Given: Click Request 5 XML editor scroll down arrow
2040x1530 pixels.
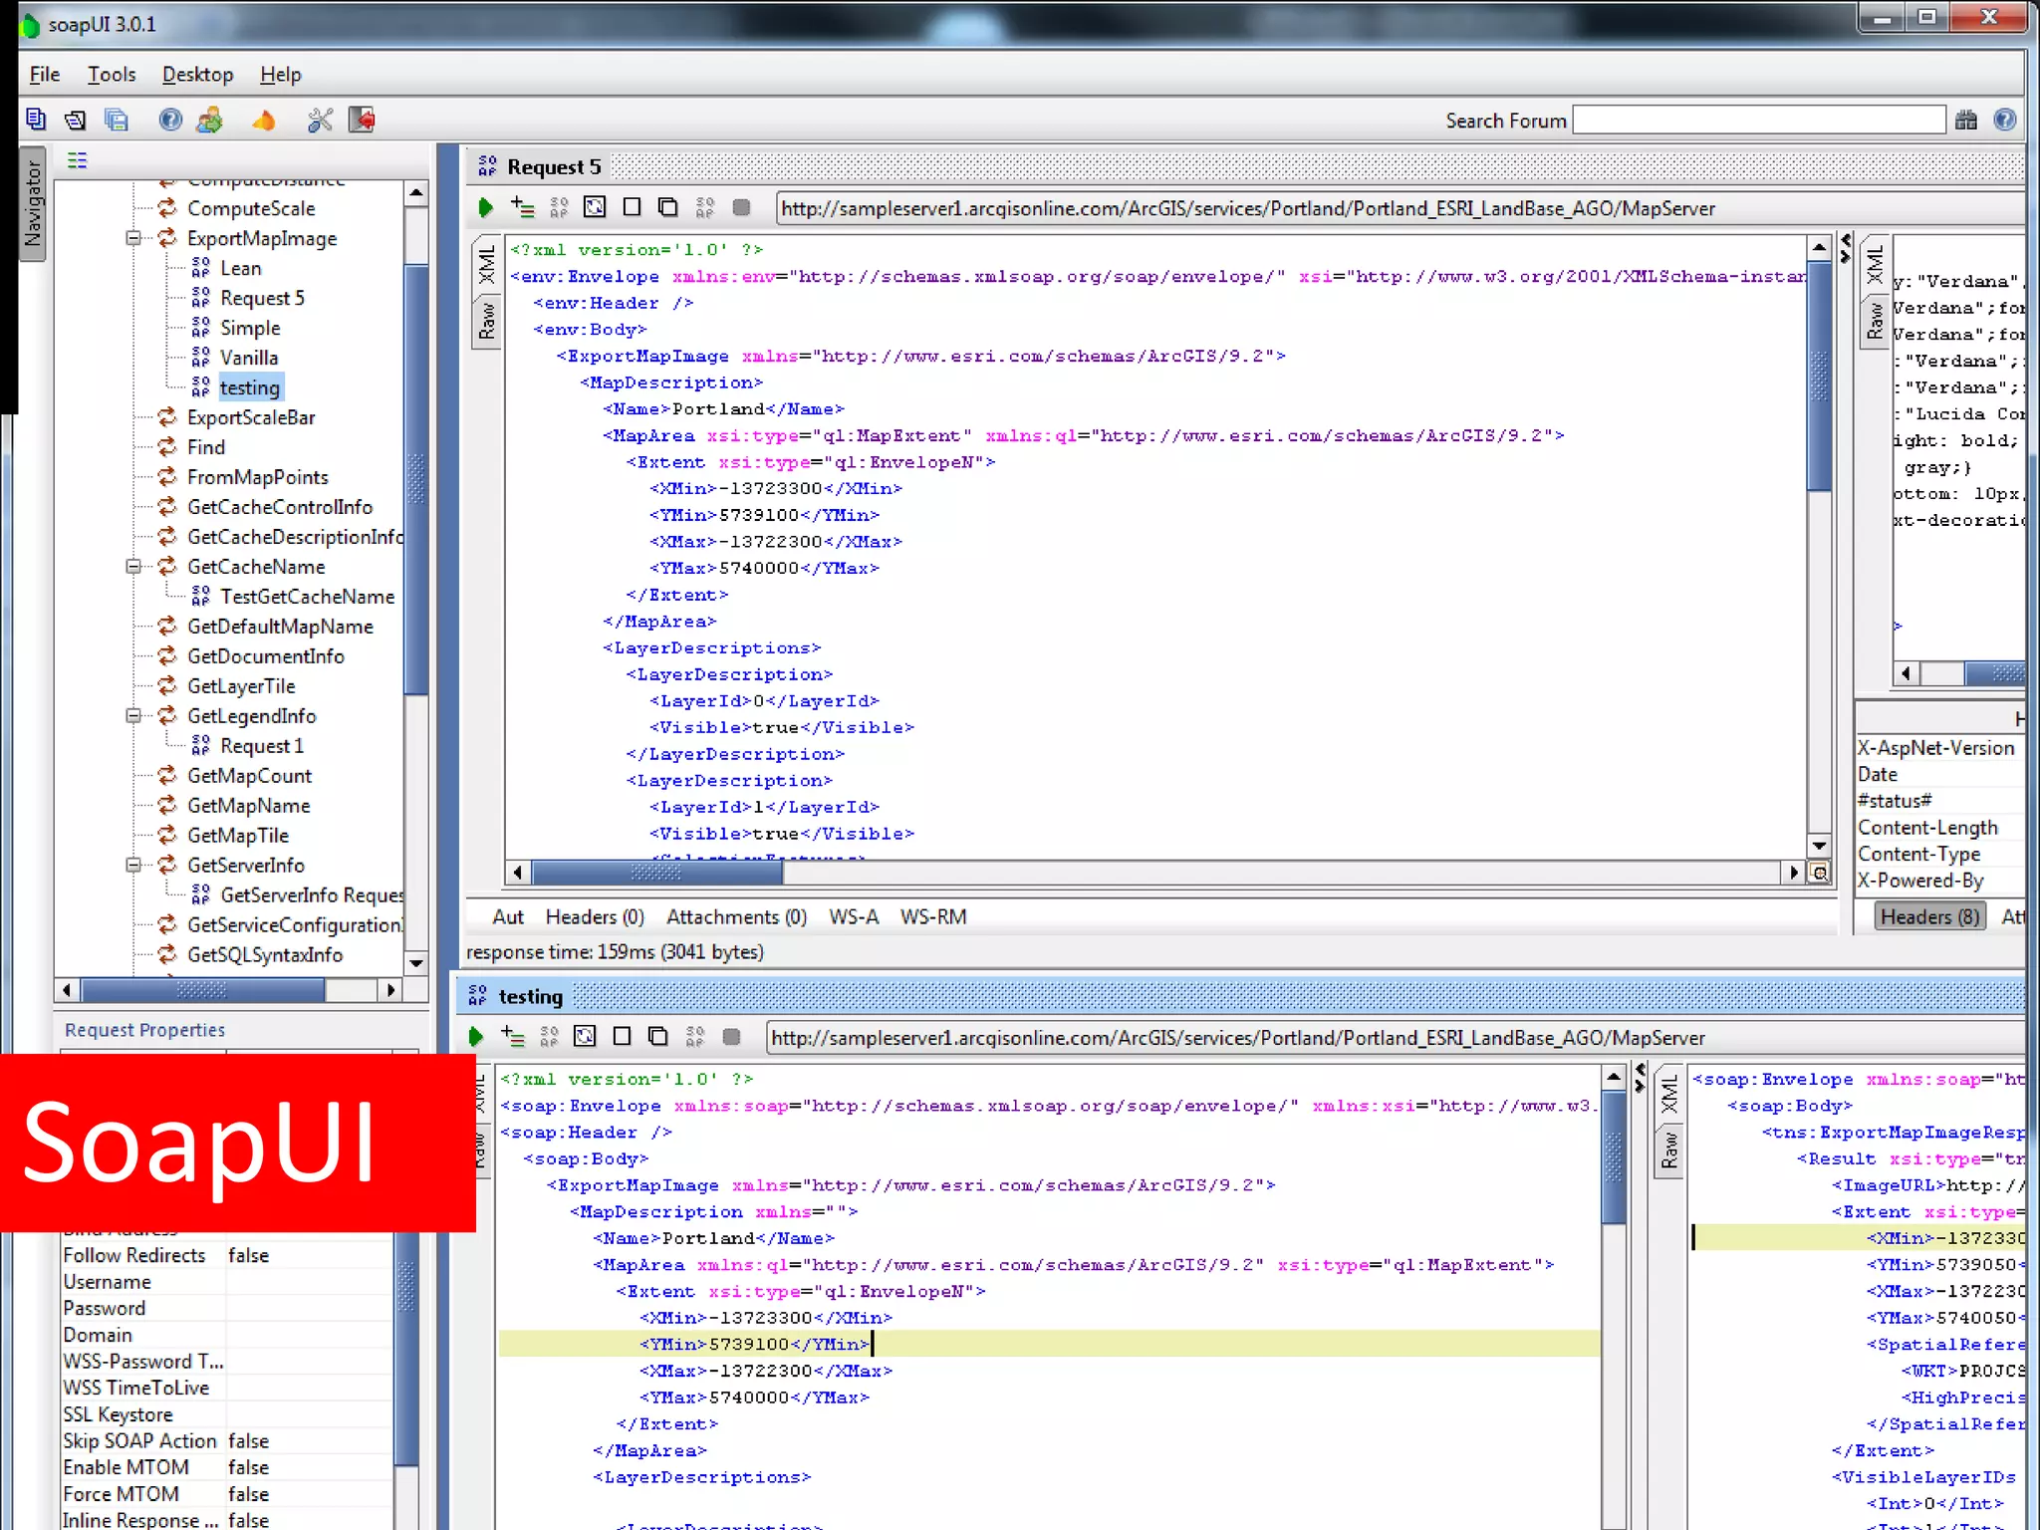Looking at the screenshot, I should (1819, 846).
